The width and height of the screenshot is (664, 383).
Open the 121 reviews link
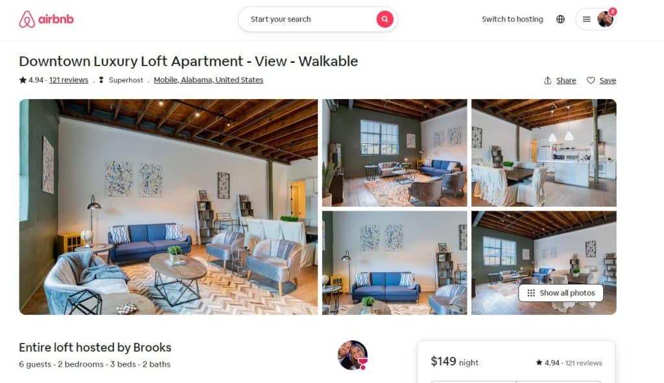click(x=69, y=80)
